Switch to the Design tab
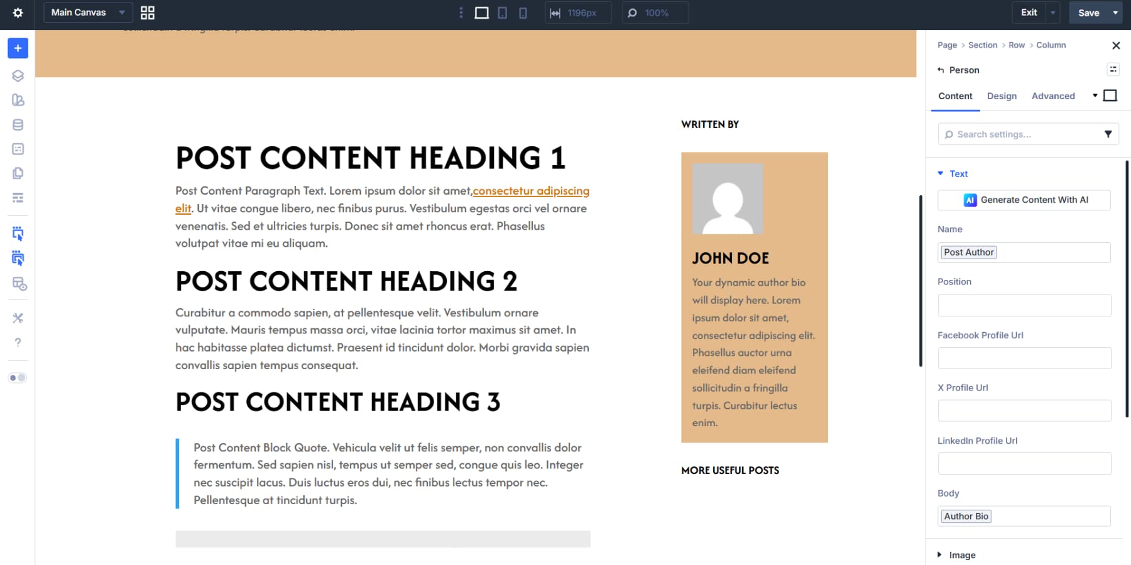Viewport: 1131px width, 565px height. [x=1002, y=96]
